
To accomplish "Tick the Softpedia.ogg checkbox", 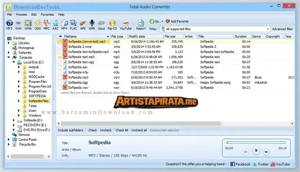I will point(60,83).
